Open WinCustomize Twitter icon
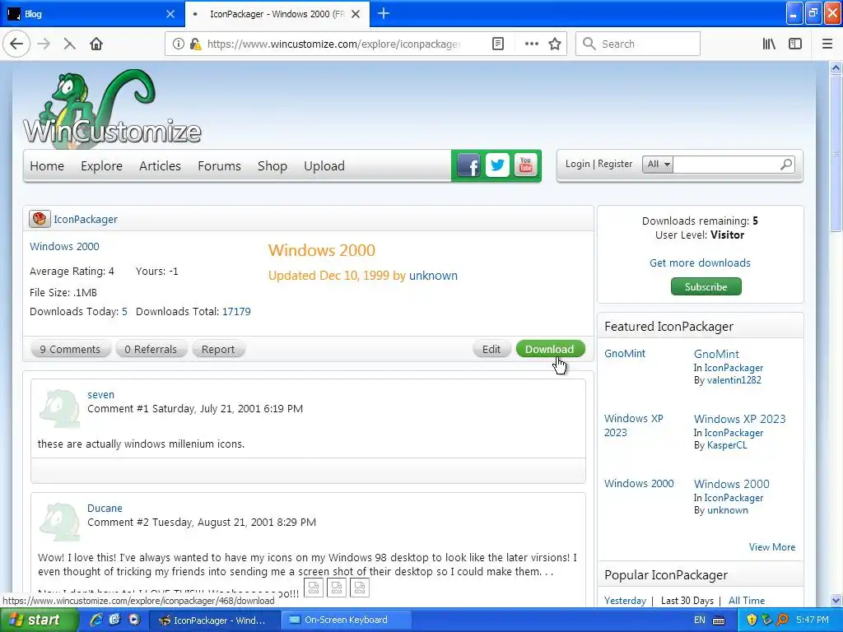 coord(497,165)
